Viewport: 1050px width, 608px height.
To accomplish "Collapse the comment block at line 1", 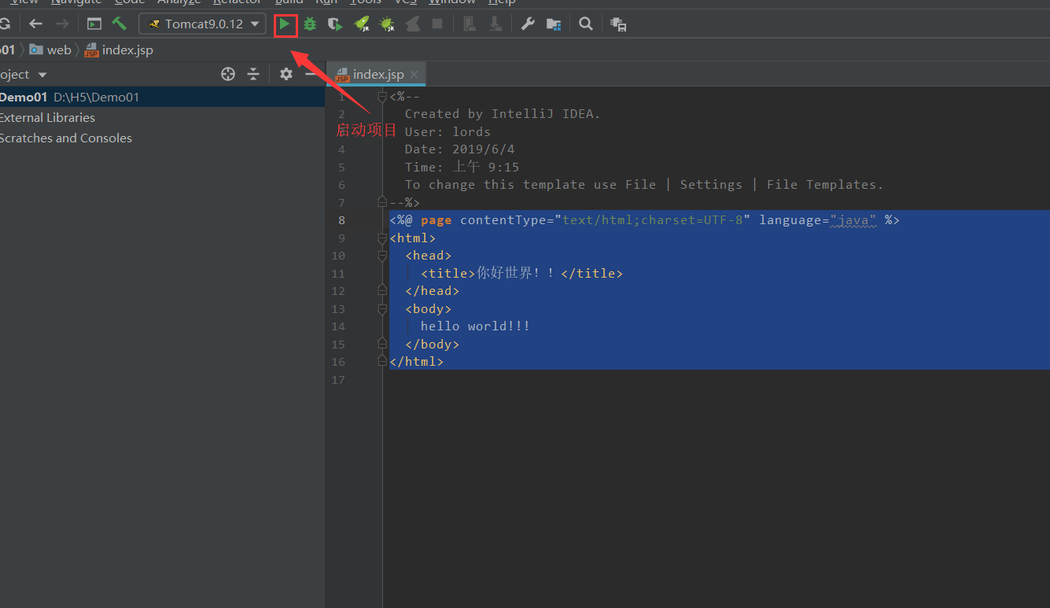I will coord(382,97).
